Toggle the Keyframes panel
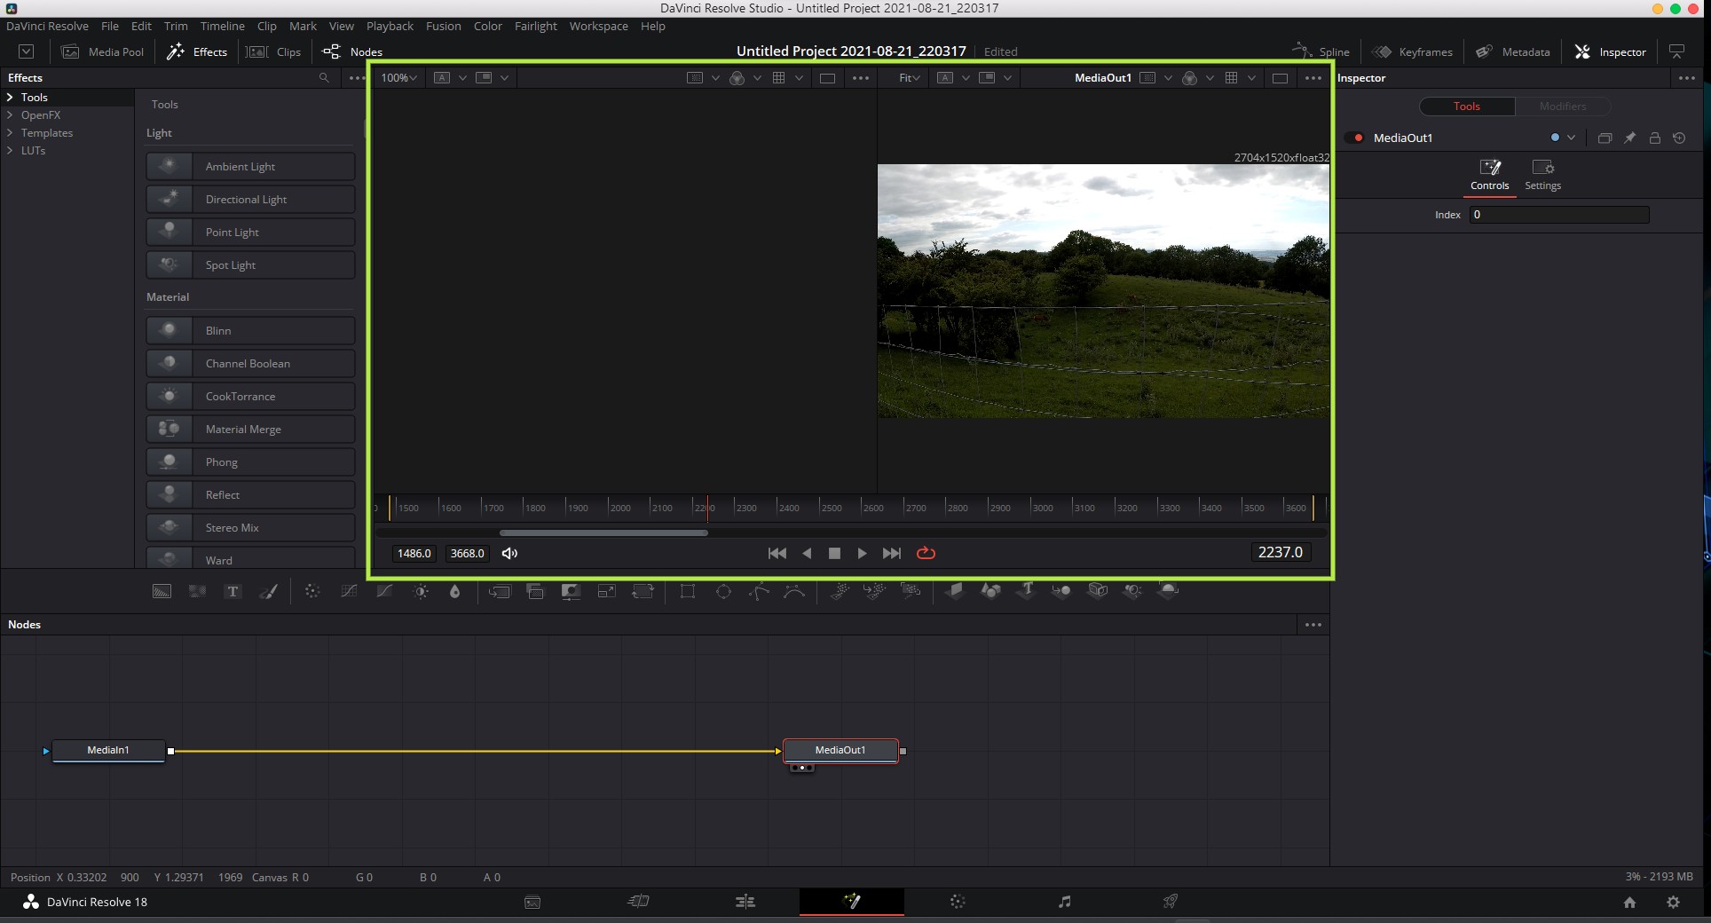 pos(1413,51)
